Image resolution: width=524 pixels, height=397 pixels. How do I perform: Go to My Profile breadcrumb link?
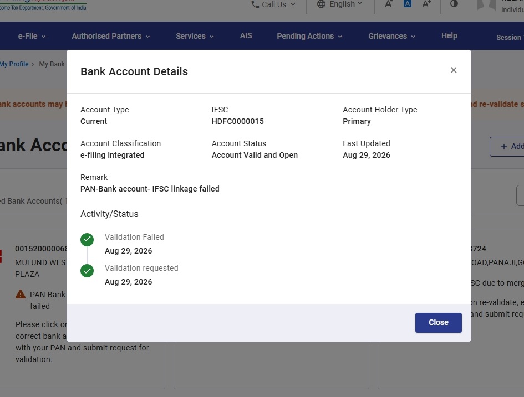coord(14,64)
